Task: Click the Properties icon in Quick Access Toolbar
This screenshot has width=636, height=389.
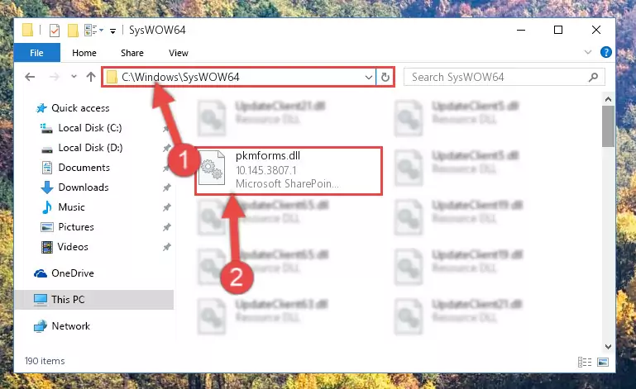Action: click(x=55, y=30)
